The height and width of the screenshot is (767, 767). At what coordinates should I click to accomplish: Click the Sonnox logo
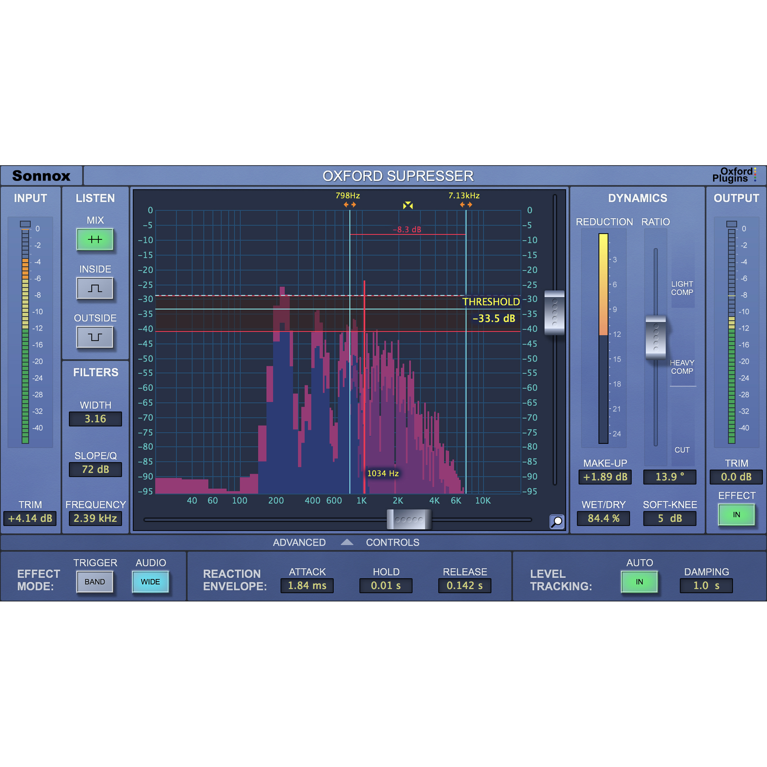tap(41, 176)
